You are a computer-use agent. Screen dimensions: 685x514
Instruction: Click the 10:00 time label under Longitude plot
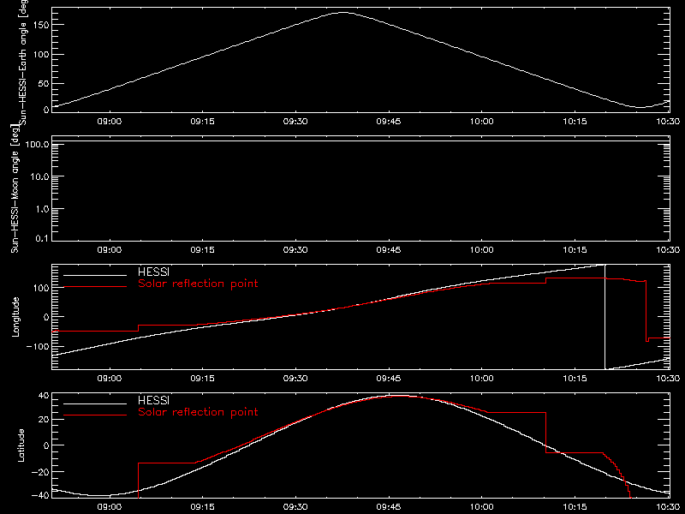click(482, 379)
